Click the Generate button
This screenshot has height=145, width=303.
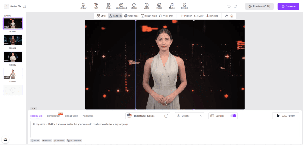(288, 7)
